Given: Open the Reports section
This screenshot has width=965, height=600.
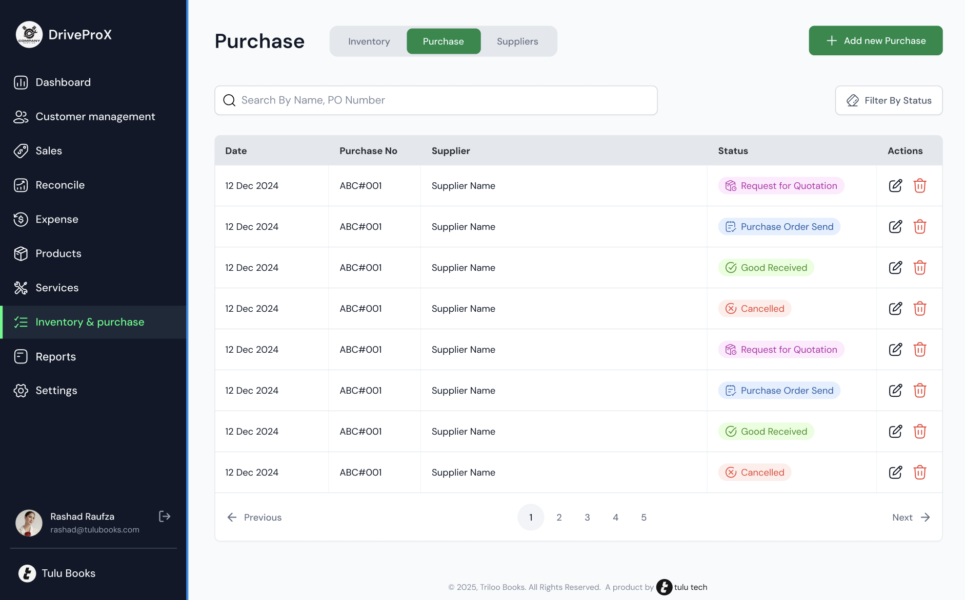Looking at the screenshot, I should point(55,356).
